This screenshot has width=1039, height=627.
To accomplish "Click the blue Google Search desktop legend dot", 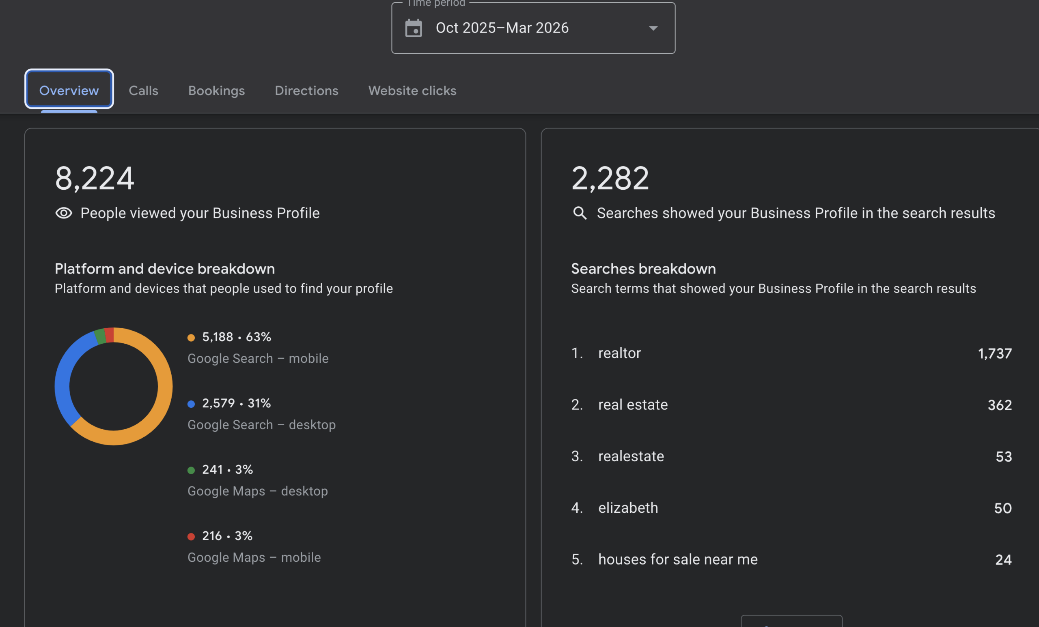I will point(191,404).
